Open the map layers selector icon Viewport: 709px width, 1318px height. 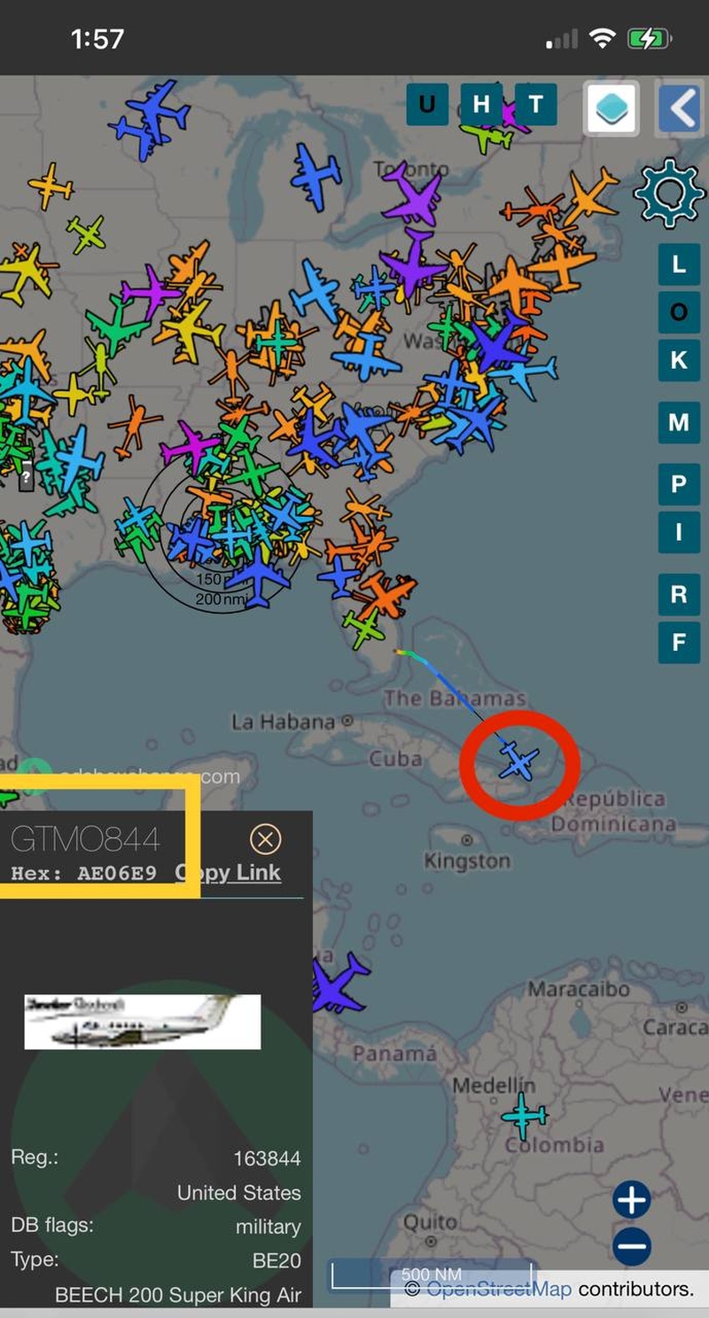pyautogui.click(x=611, y=108)
